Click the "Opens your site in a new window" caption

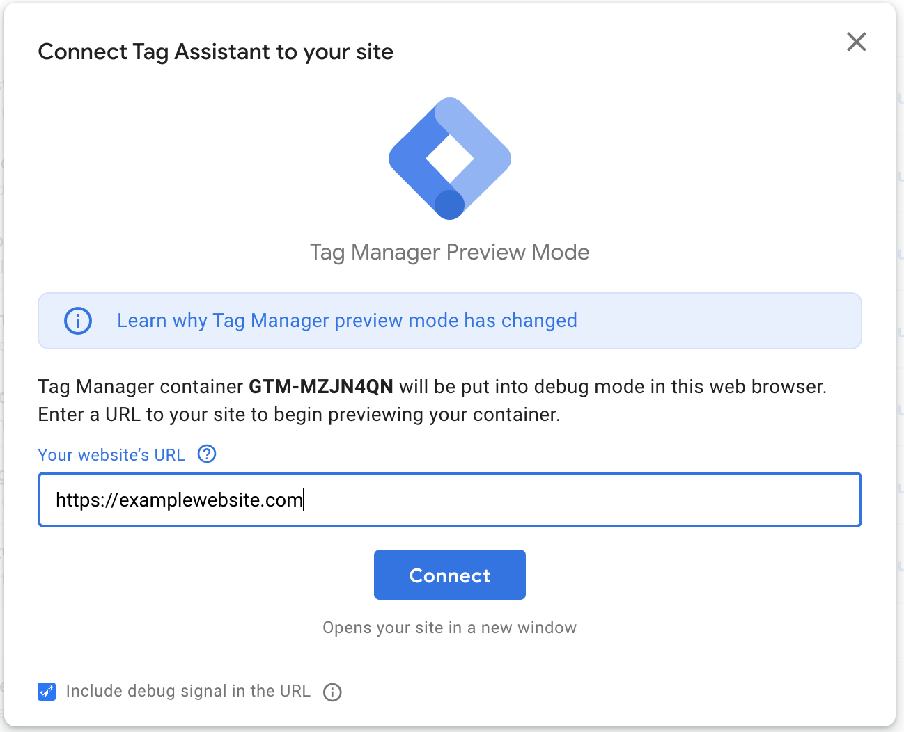click(x=449, y=628)
